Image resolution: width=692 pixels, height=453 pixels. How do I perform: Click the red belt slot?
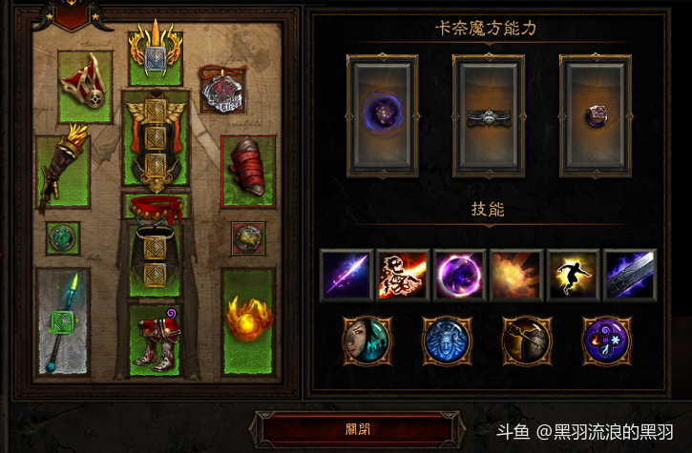[156, 206]
